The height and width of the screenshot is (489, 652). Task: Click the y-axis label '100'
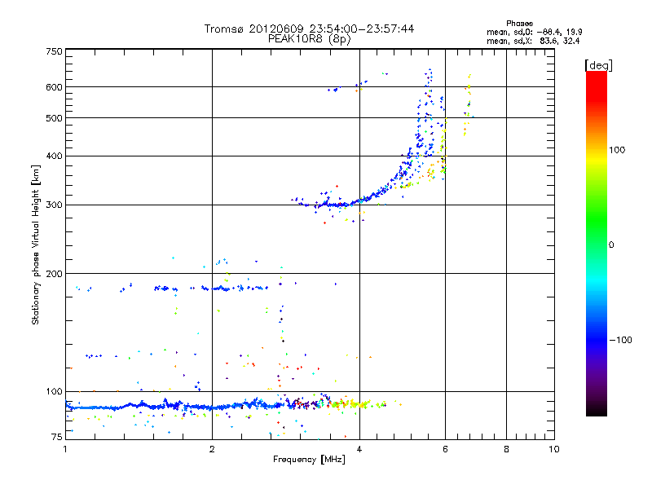coord(54,392)
